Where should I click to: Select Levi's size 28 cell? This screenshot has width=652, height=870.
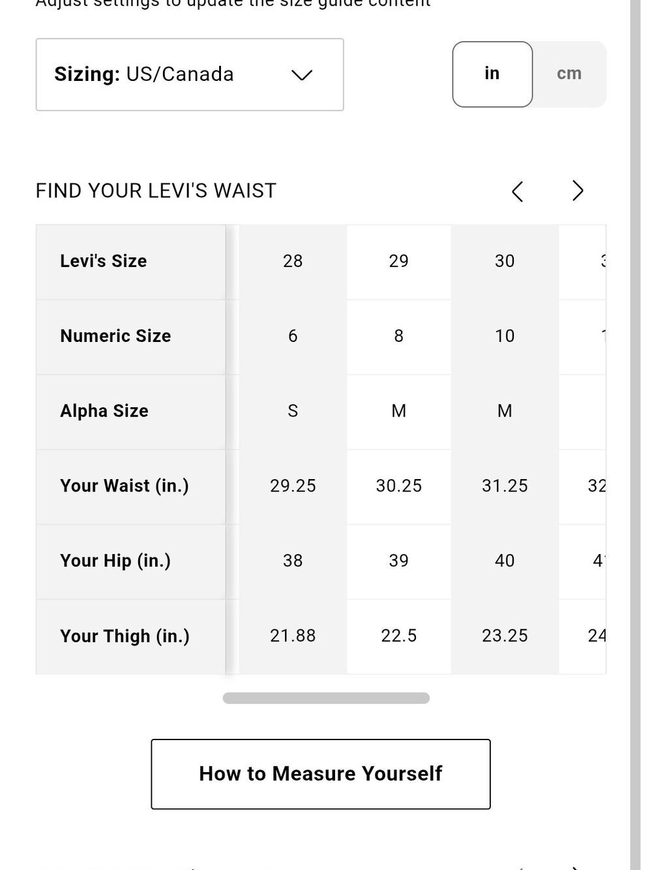point(293,262)
